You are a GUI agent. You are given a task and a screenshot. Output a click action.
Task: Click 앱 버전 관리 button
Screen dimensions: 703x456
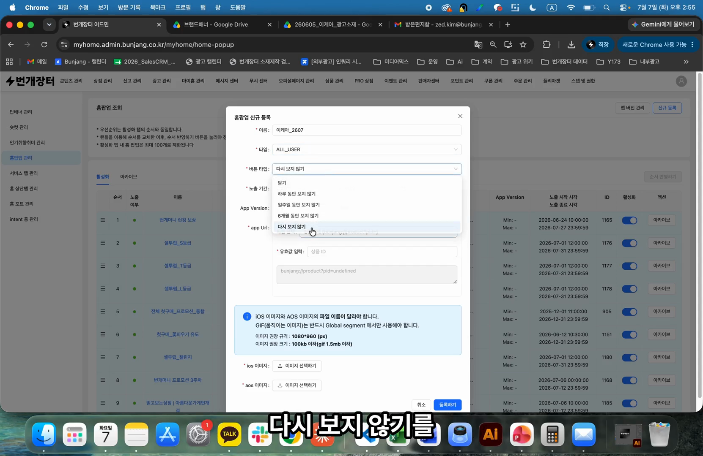click(632, 108)
